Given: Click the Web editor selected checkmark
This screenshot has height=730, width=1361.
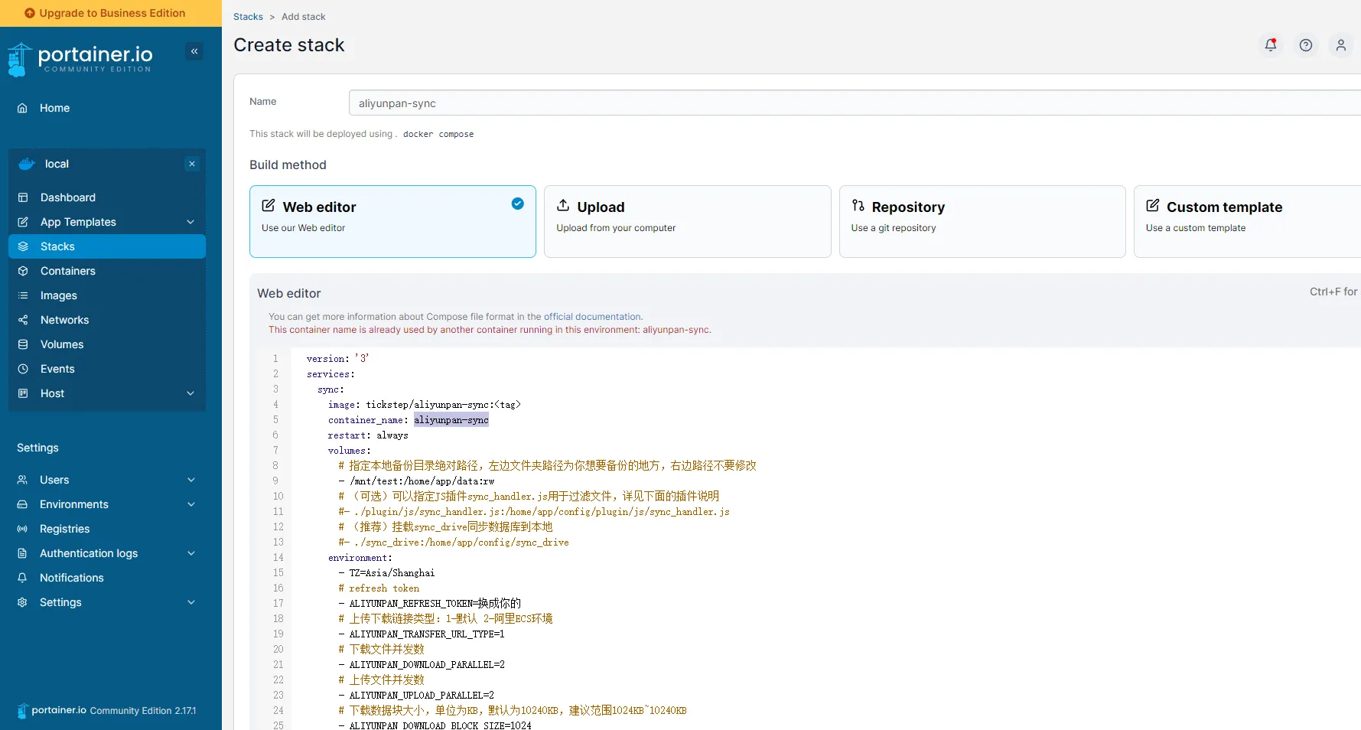Looking at the screenshot, I should 518,204.
